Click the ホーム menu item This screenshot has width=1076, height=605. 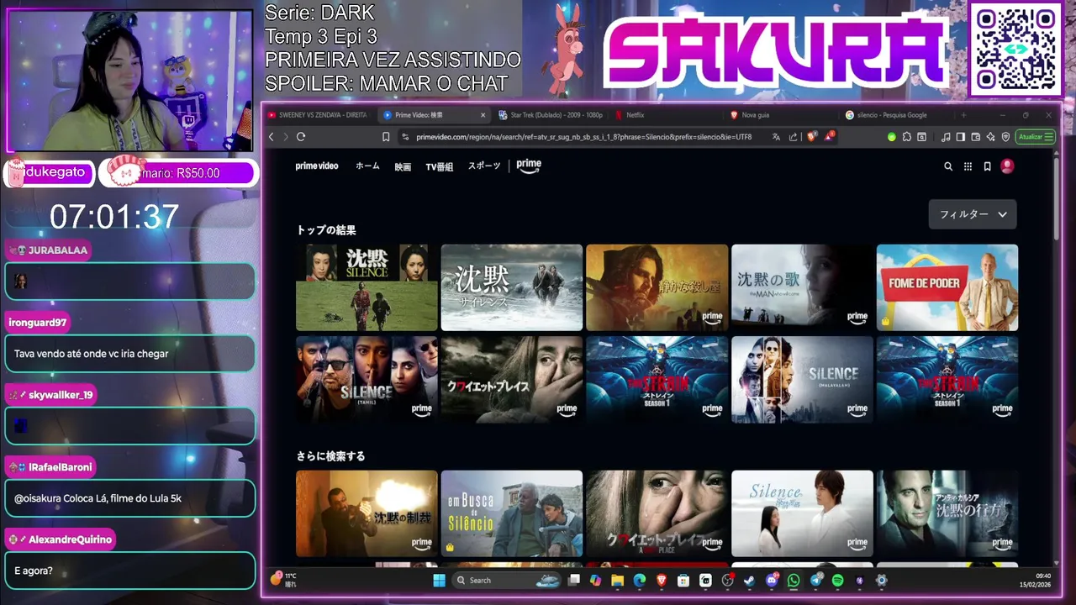(x=367, y=166)
